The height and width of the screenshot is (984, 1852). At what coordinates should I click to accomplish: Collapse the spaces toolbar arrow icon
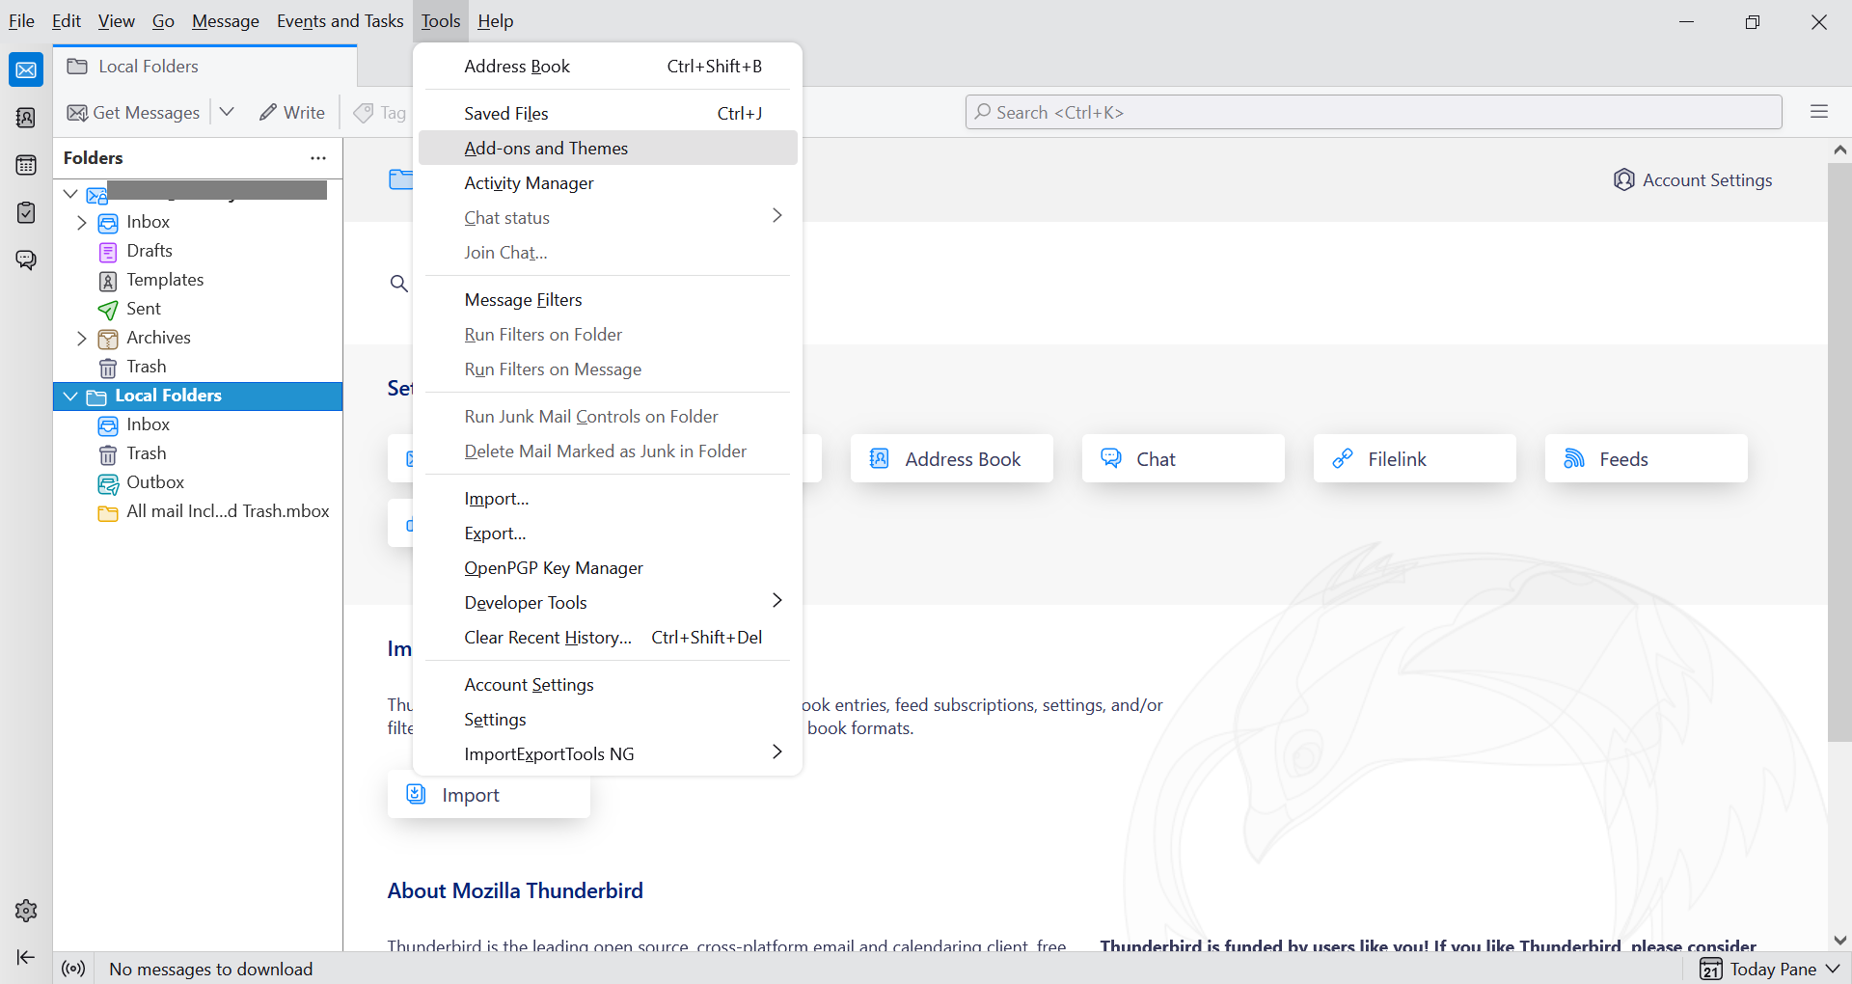tap(26, 957)
